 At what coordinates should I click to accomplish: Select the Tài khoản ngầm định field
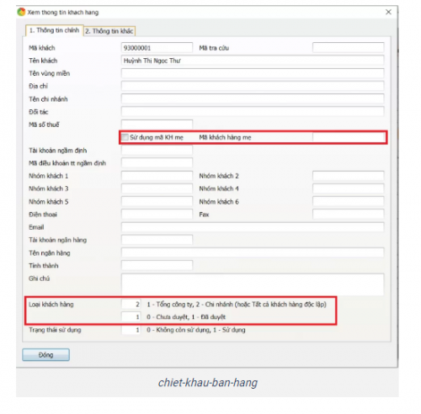point(157,150)
